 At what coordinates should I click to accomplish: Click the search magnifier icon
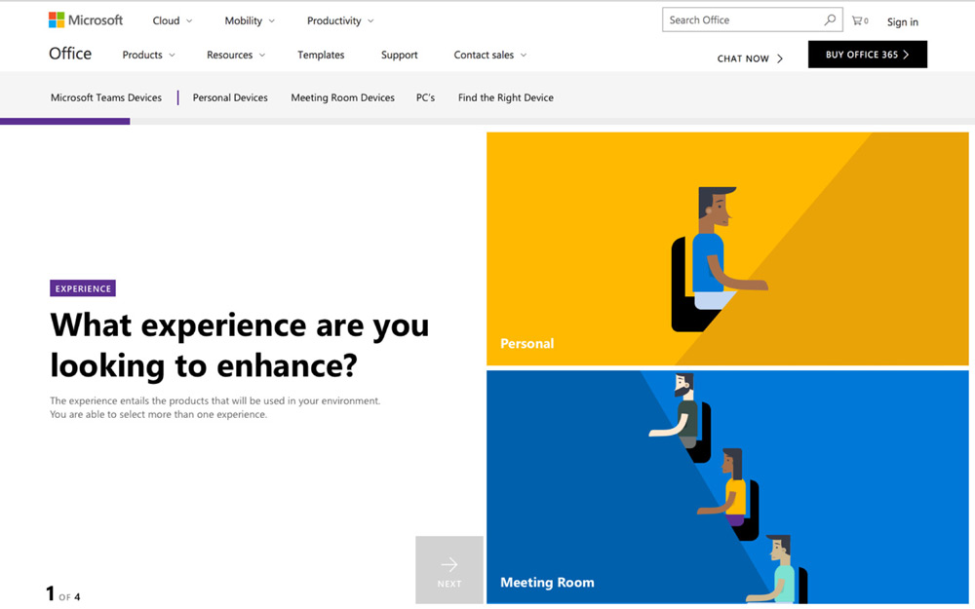point(830,19)
